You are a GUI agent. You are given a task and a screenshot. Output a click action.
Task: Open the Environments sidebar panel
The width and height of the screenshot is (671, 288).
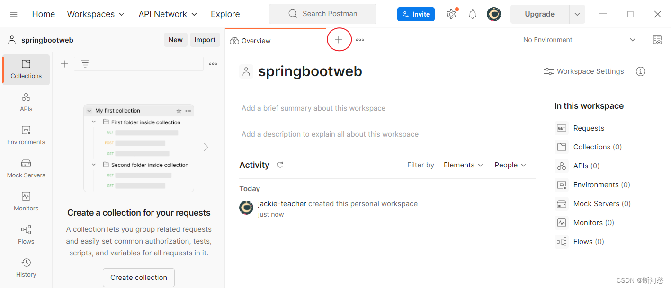pyautogui.click(x=26, y=135)
